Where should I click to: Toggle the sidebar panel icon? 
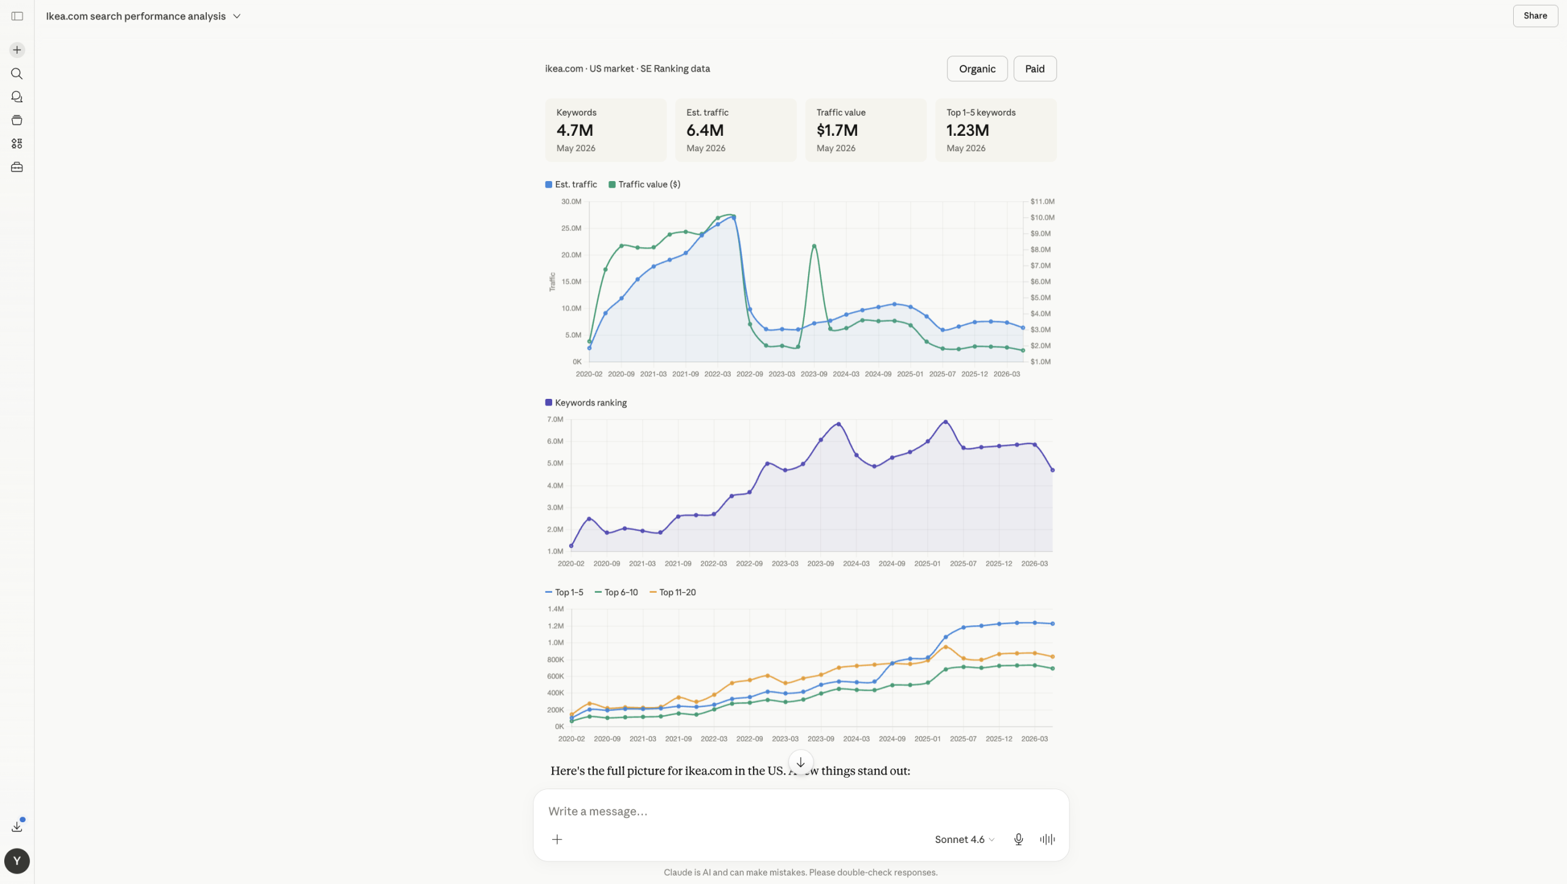[17, 16]
